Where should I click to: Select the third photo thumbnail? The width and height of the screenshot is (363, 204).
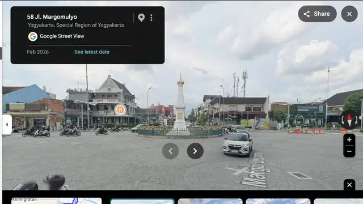[x=278, y=201]
